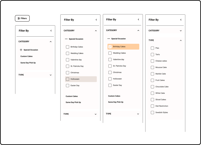The height and width of the screenshot is (145, 201).
Task: Uncheck the highlighted Birthday Cakes checkbox
Action: 110,47
